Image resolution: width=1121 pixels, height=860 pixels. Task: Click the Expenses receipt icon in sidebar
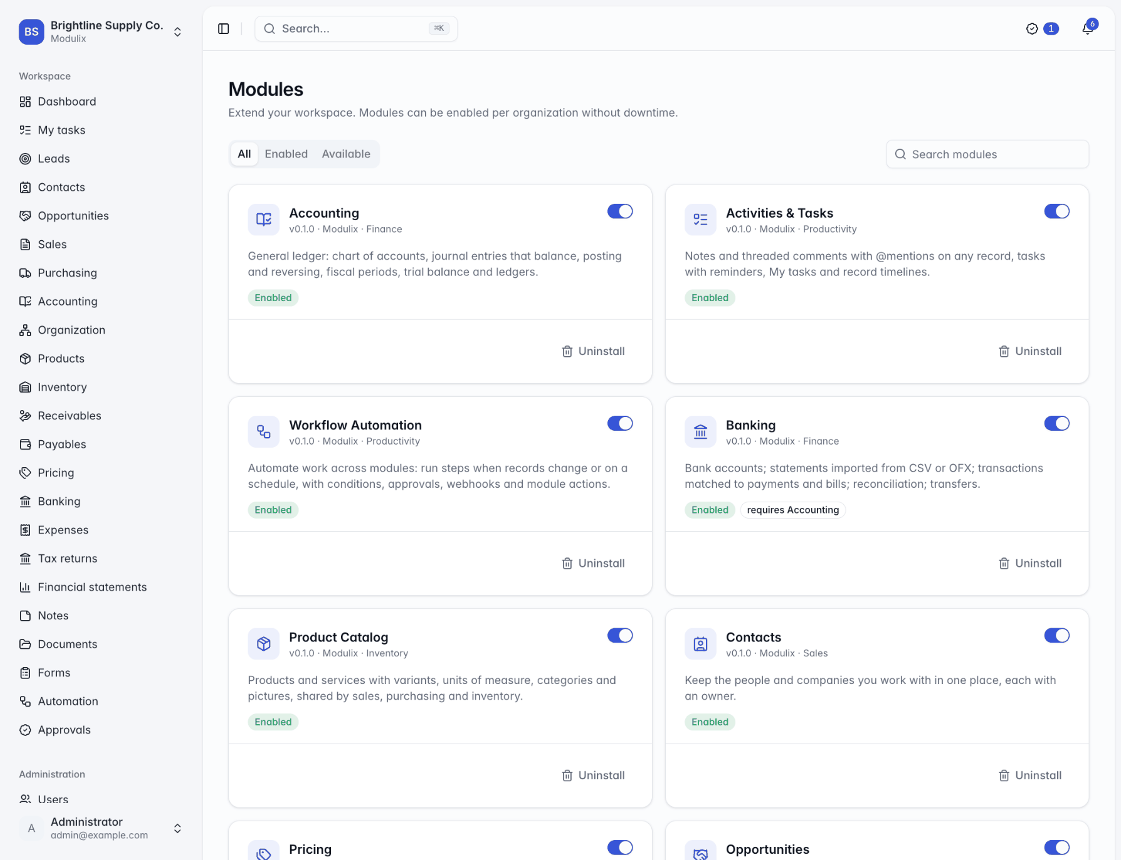25,530
